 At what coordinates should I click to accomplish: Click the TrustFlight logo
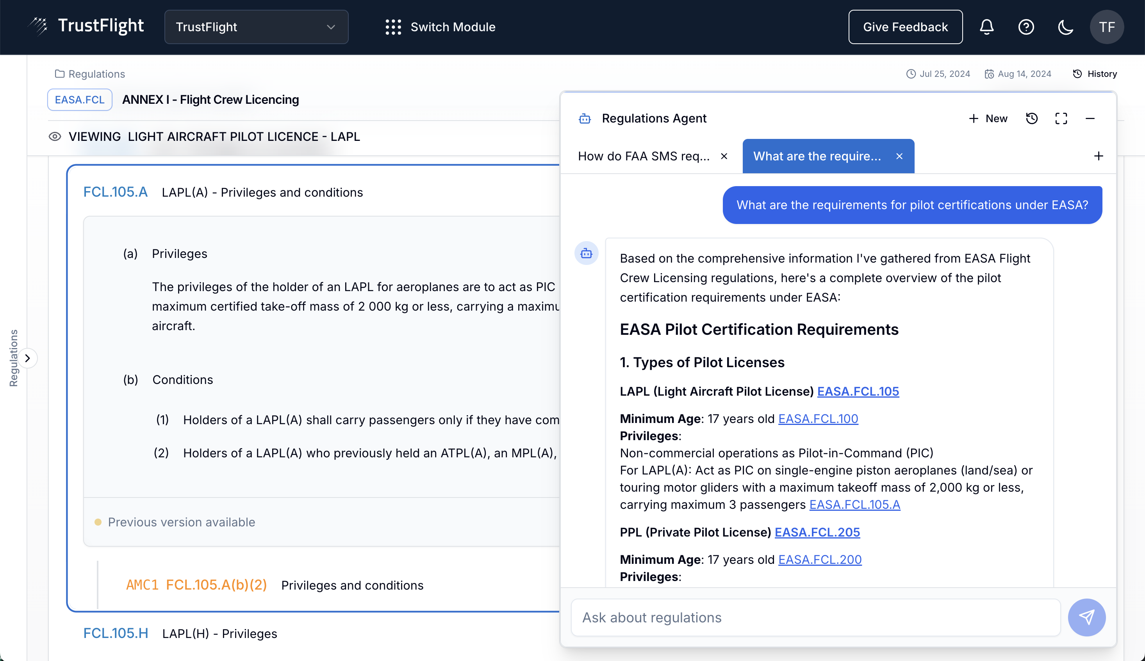pos(86,26)
